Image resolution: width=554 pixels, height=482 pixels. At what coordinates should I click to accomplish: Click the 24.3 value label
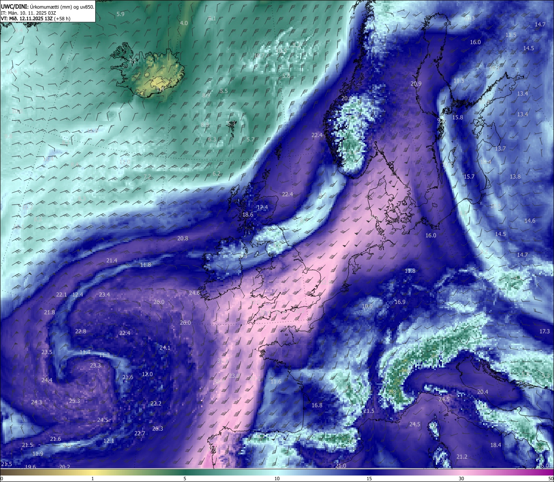coord(37,402)
